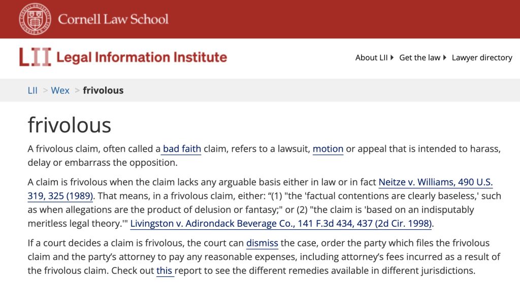Go to Legal Information Institute home
The width and height of the screenshot is (520, 283).
[x=142, y=57]
